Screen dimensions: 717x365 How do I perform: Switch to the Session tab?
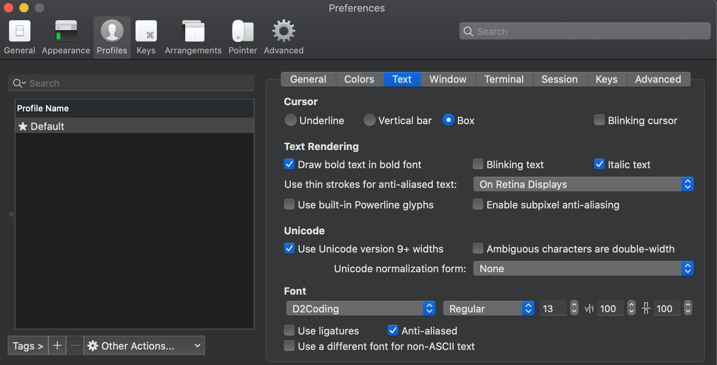(x=560, y=79)
